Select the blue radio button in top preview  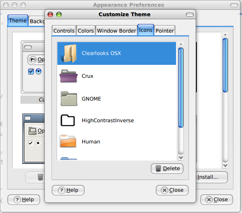pyautogui.click(x=38, y=71)
